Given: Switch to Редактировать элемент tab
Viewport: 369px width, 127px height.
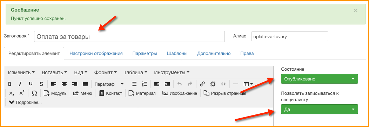Looking at the screenshot, I should (x=34, y=53).
